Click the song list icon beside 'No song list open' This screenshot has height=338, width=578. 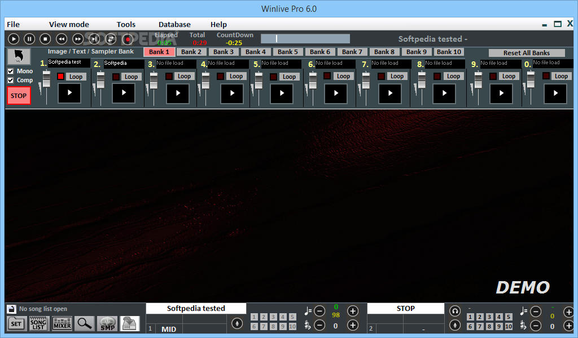(11, 309)
